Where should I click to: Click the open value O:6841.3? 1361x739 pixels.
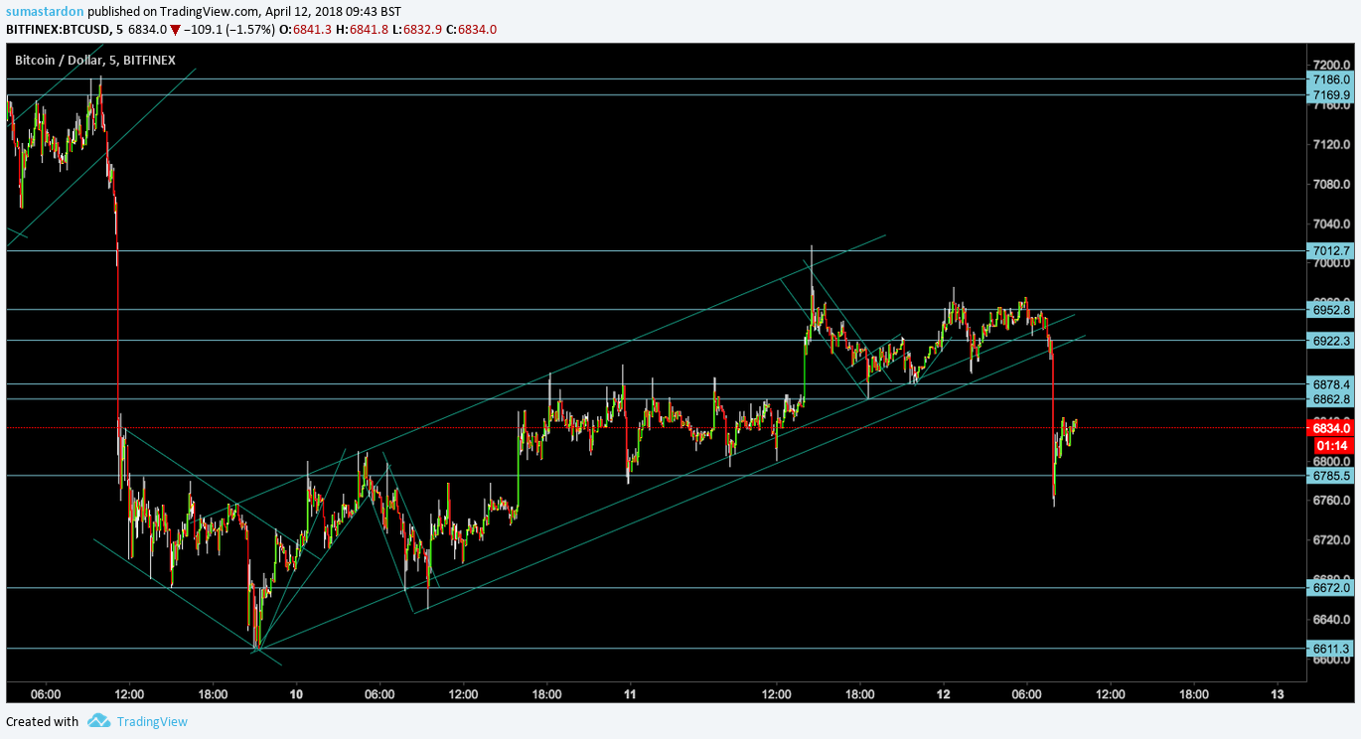click(x=306, y=30)
